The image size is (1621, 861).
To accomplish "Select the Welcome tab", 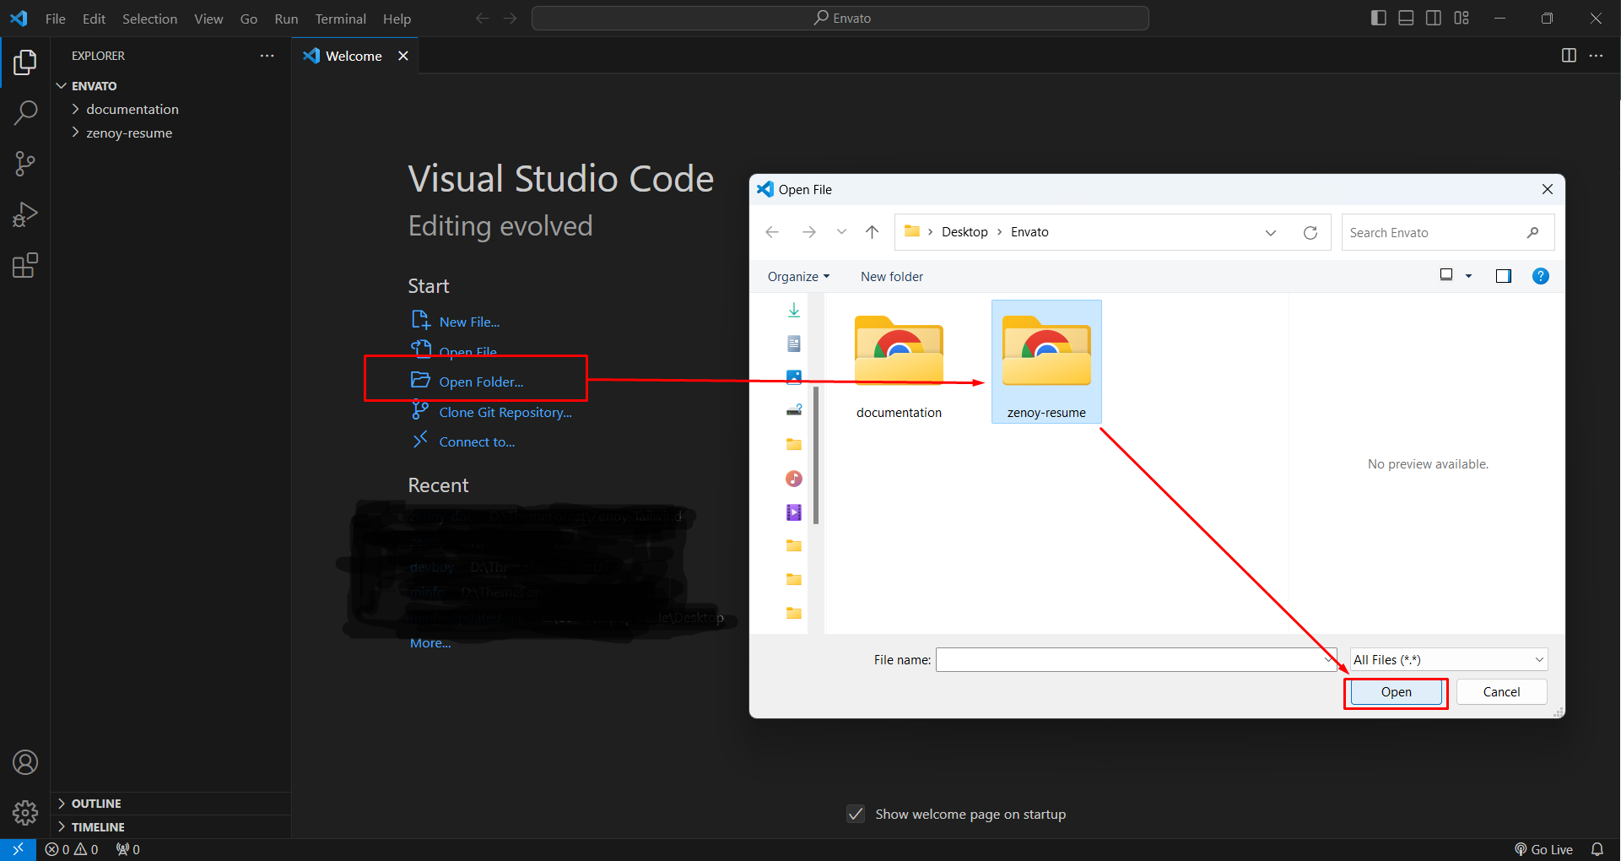I will pyautogui.click(x=355, y=56).
